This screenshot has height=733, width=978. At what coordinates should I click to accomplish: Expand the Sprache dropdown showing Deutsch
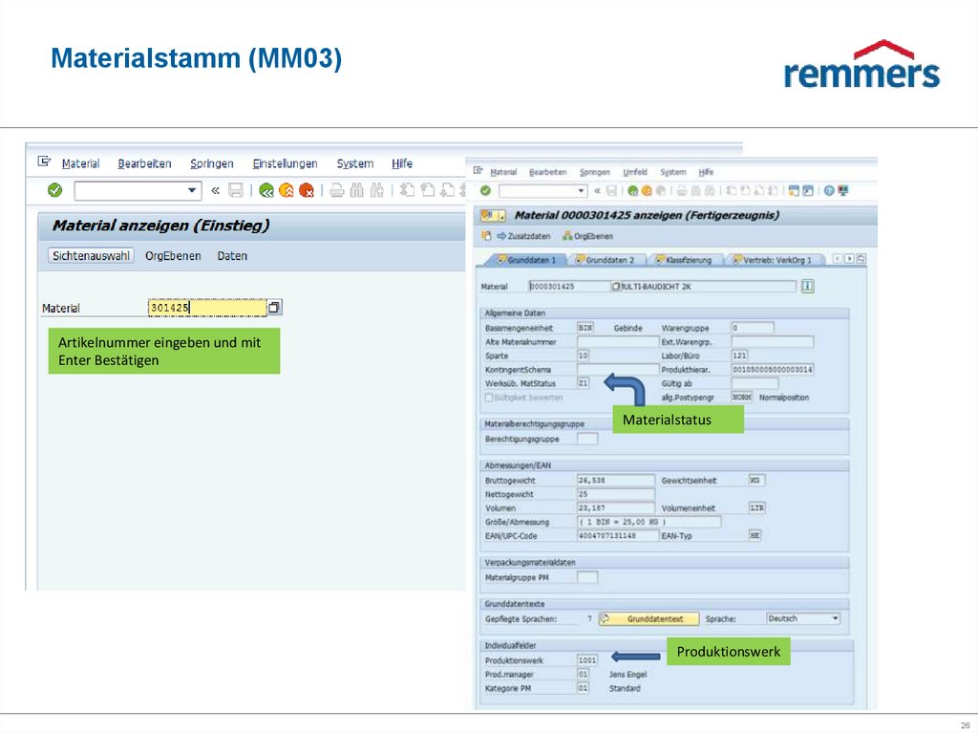(x=836, y=618)
